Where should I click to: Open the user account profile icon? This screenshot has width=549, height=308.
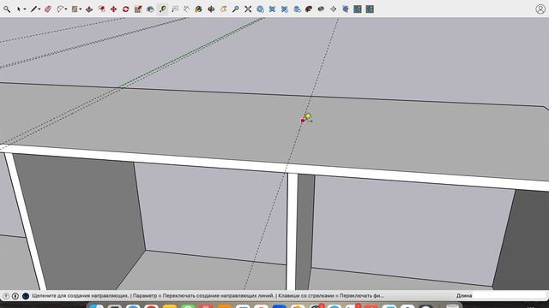540,9
